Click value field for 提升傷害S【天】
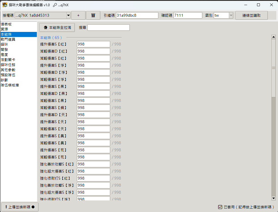 click(x=94, y=122)
